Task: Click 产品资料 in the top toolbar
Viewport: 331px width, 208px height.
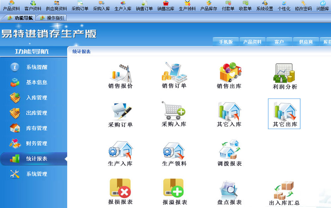Action: tap(12, 6)
